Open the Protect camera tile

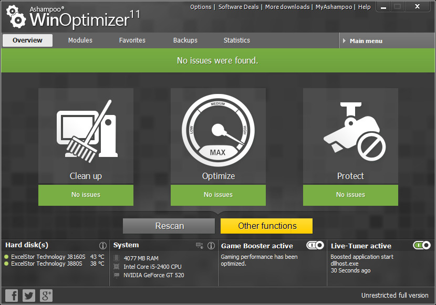tap(350, 136)
